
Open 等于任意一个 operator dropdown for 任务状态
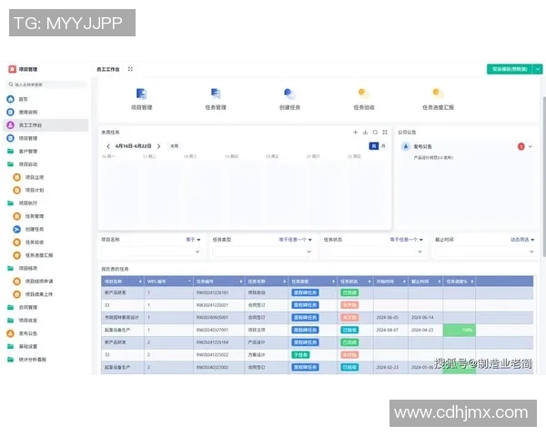click(x=407, y=240)
